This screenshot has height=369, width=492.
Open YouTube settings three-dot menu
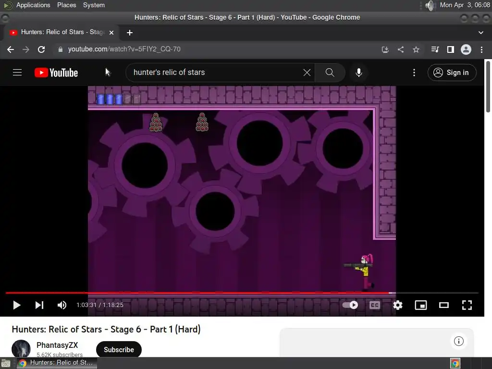[x=414, y=73]
